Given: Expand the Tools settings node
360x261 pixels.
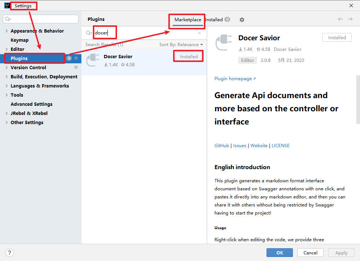Looking at the screenshot, I should click(x=7, y=95).
